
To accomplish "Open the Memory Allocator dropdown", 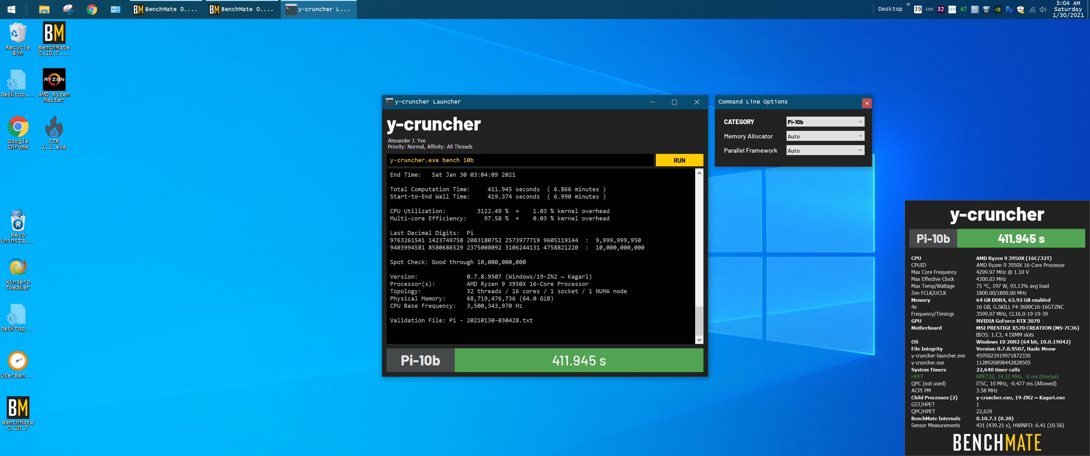I will click(825, 136).
